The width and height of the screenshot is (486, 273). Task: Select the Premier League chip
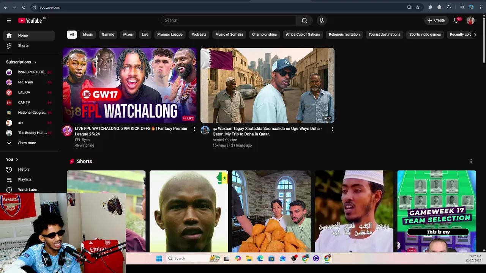point(170,35)
